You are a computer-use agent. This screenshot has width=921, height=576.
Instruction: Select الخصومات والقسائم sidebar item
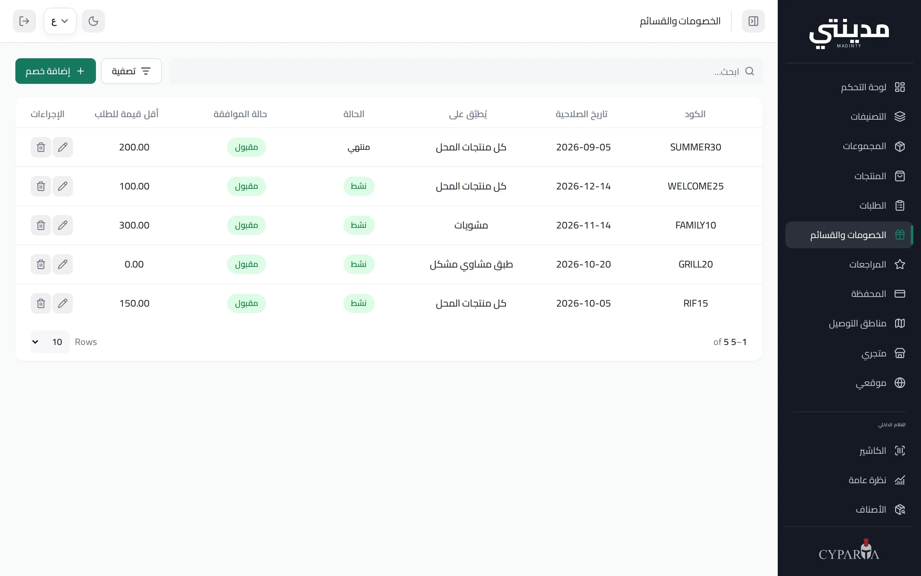point(849,235)
